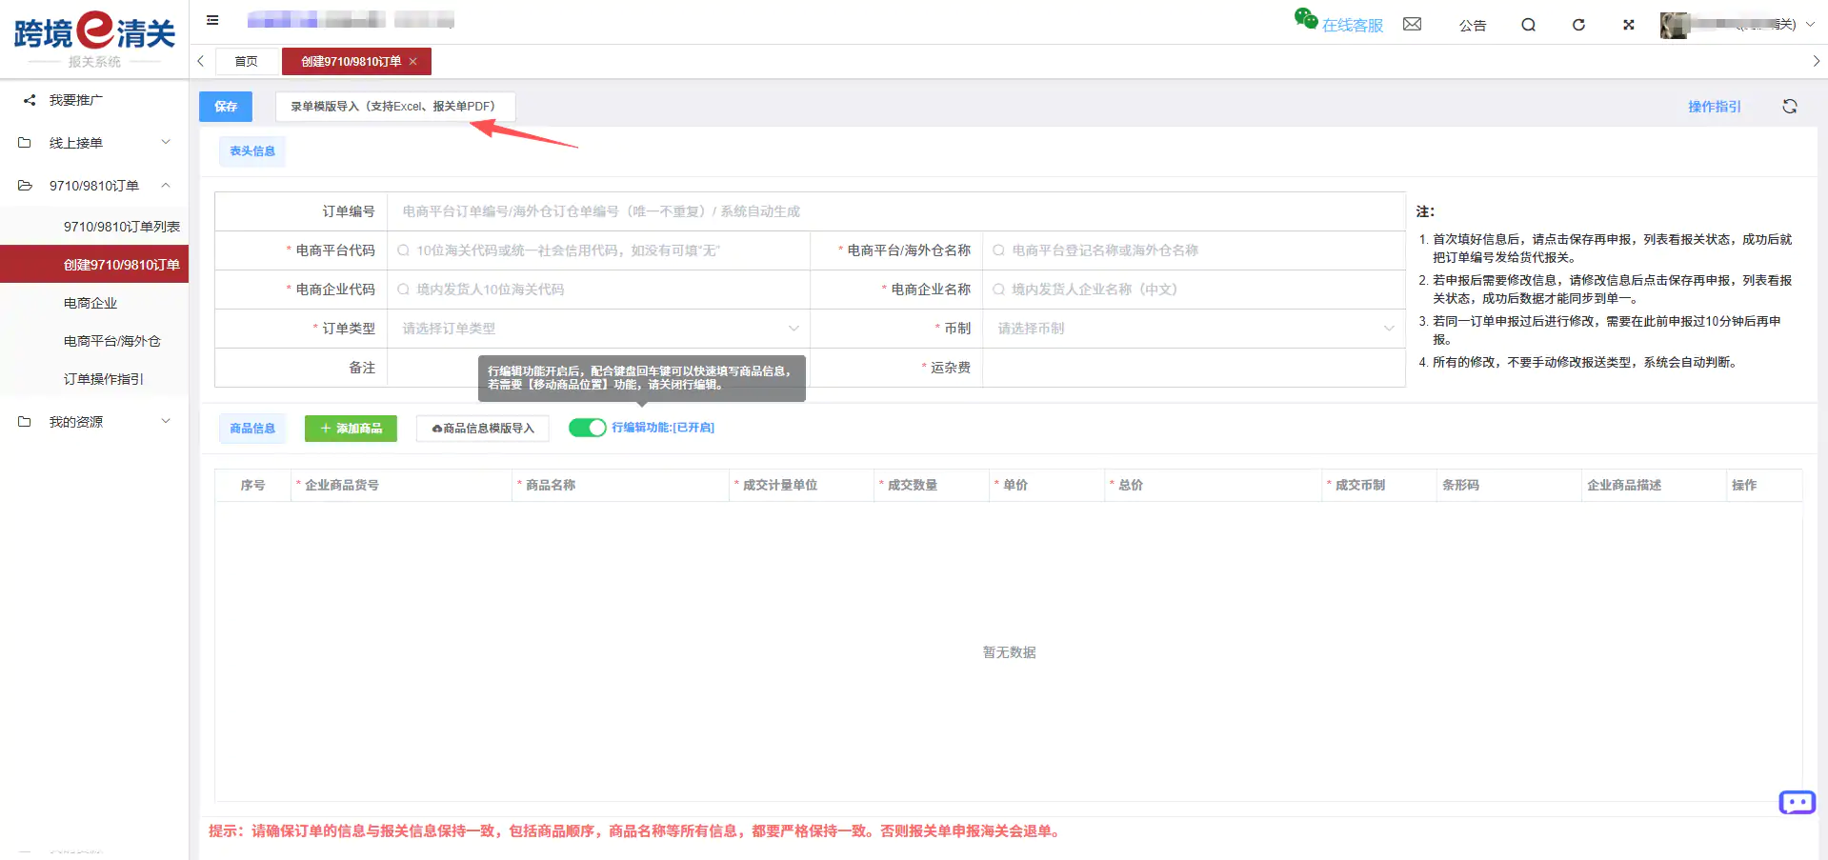Collapse the sidebar via the hamburger icon
The image size is (1828, 860).
211,20
